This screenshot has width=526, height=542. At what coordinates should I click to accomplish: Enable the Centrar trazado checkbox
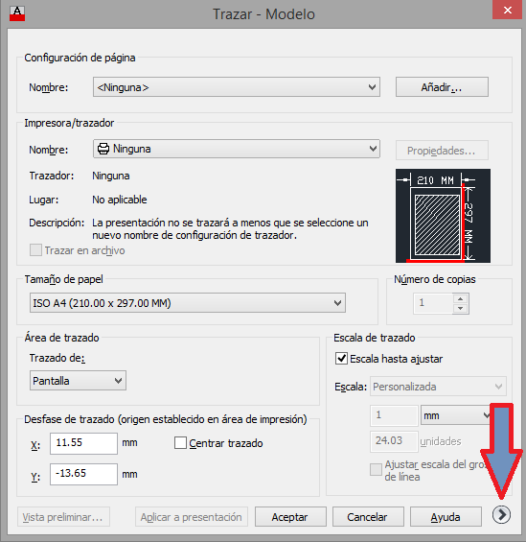pyautogui.click(x=180, y=443)
